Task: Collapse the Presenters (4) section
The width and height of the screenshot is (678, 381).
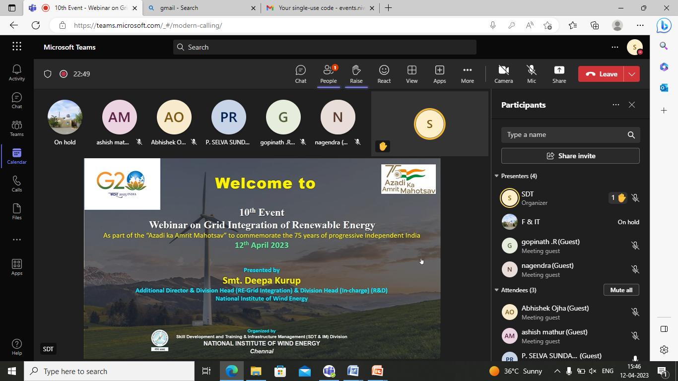Action: [x=496, y=176]
